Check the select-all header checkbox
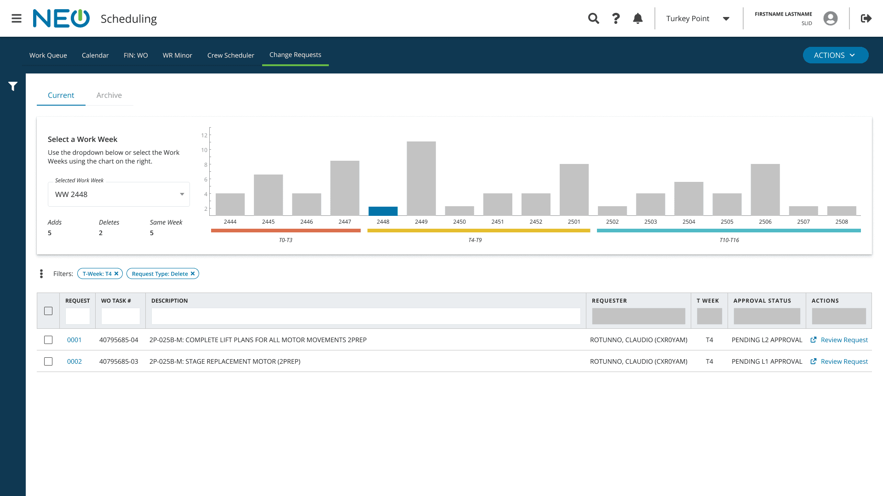Screen dimensions: 883x496 point(48,311)
